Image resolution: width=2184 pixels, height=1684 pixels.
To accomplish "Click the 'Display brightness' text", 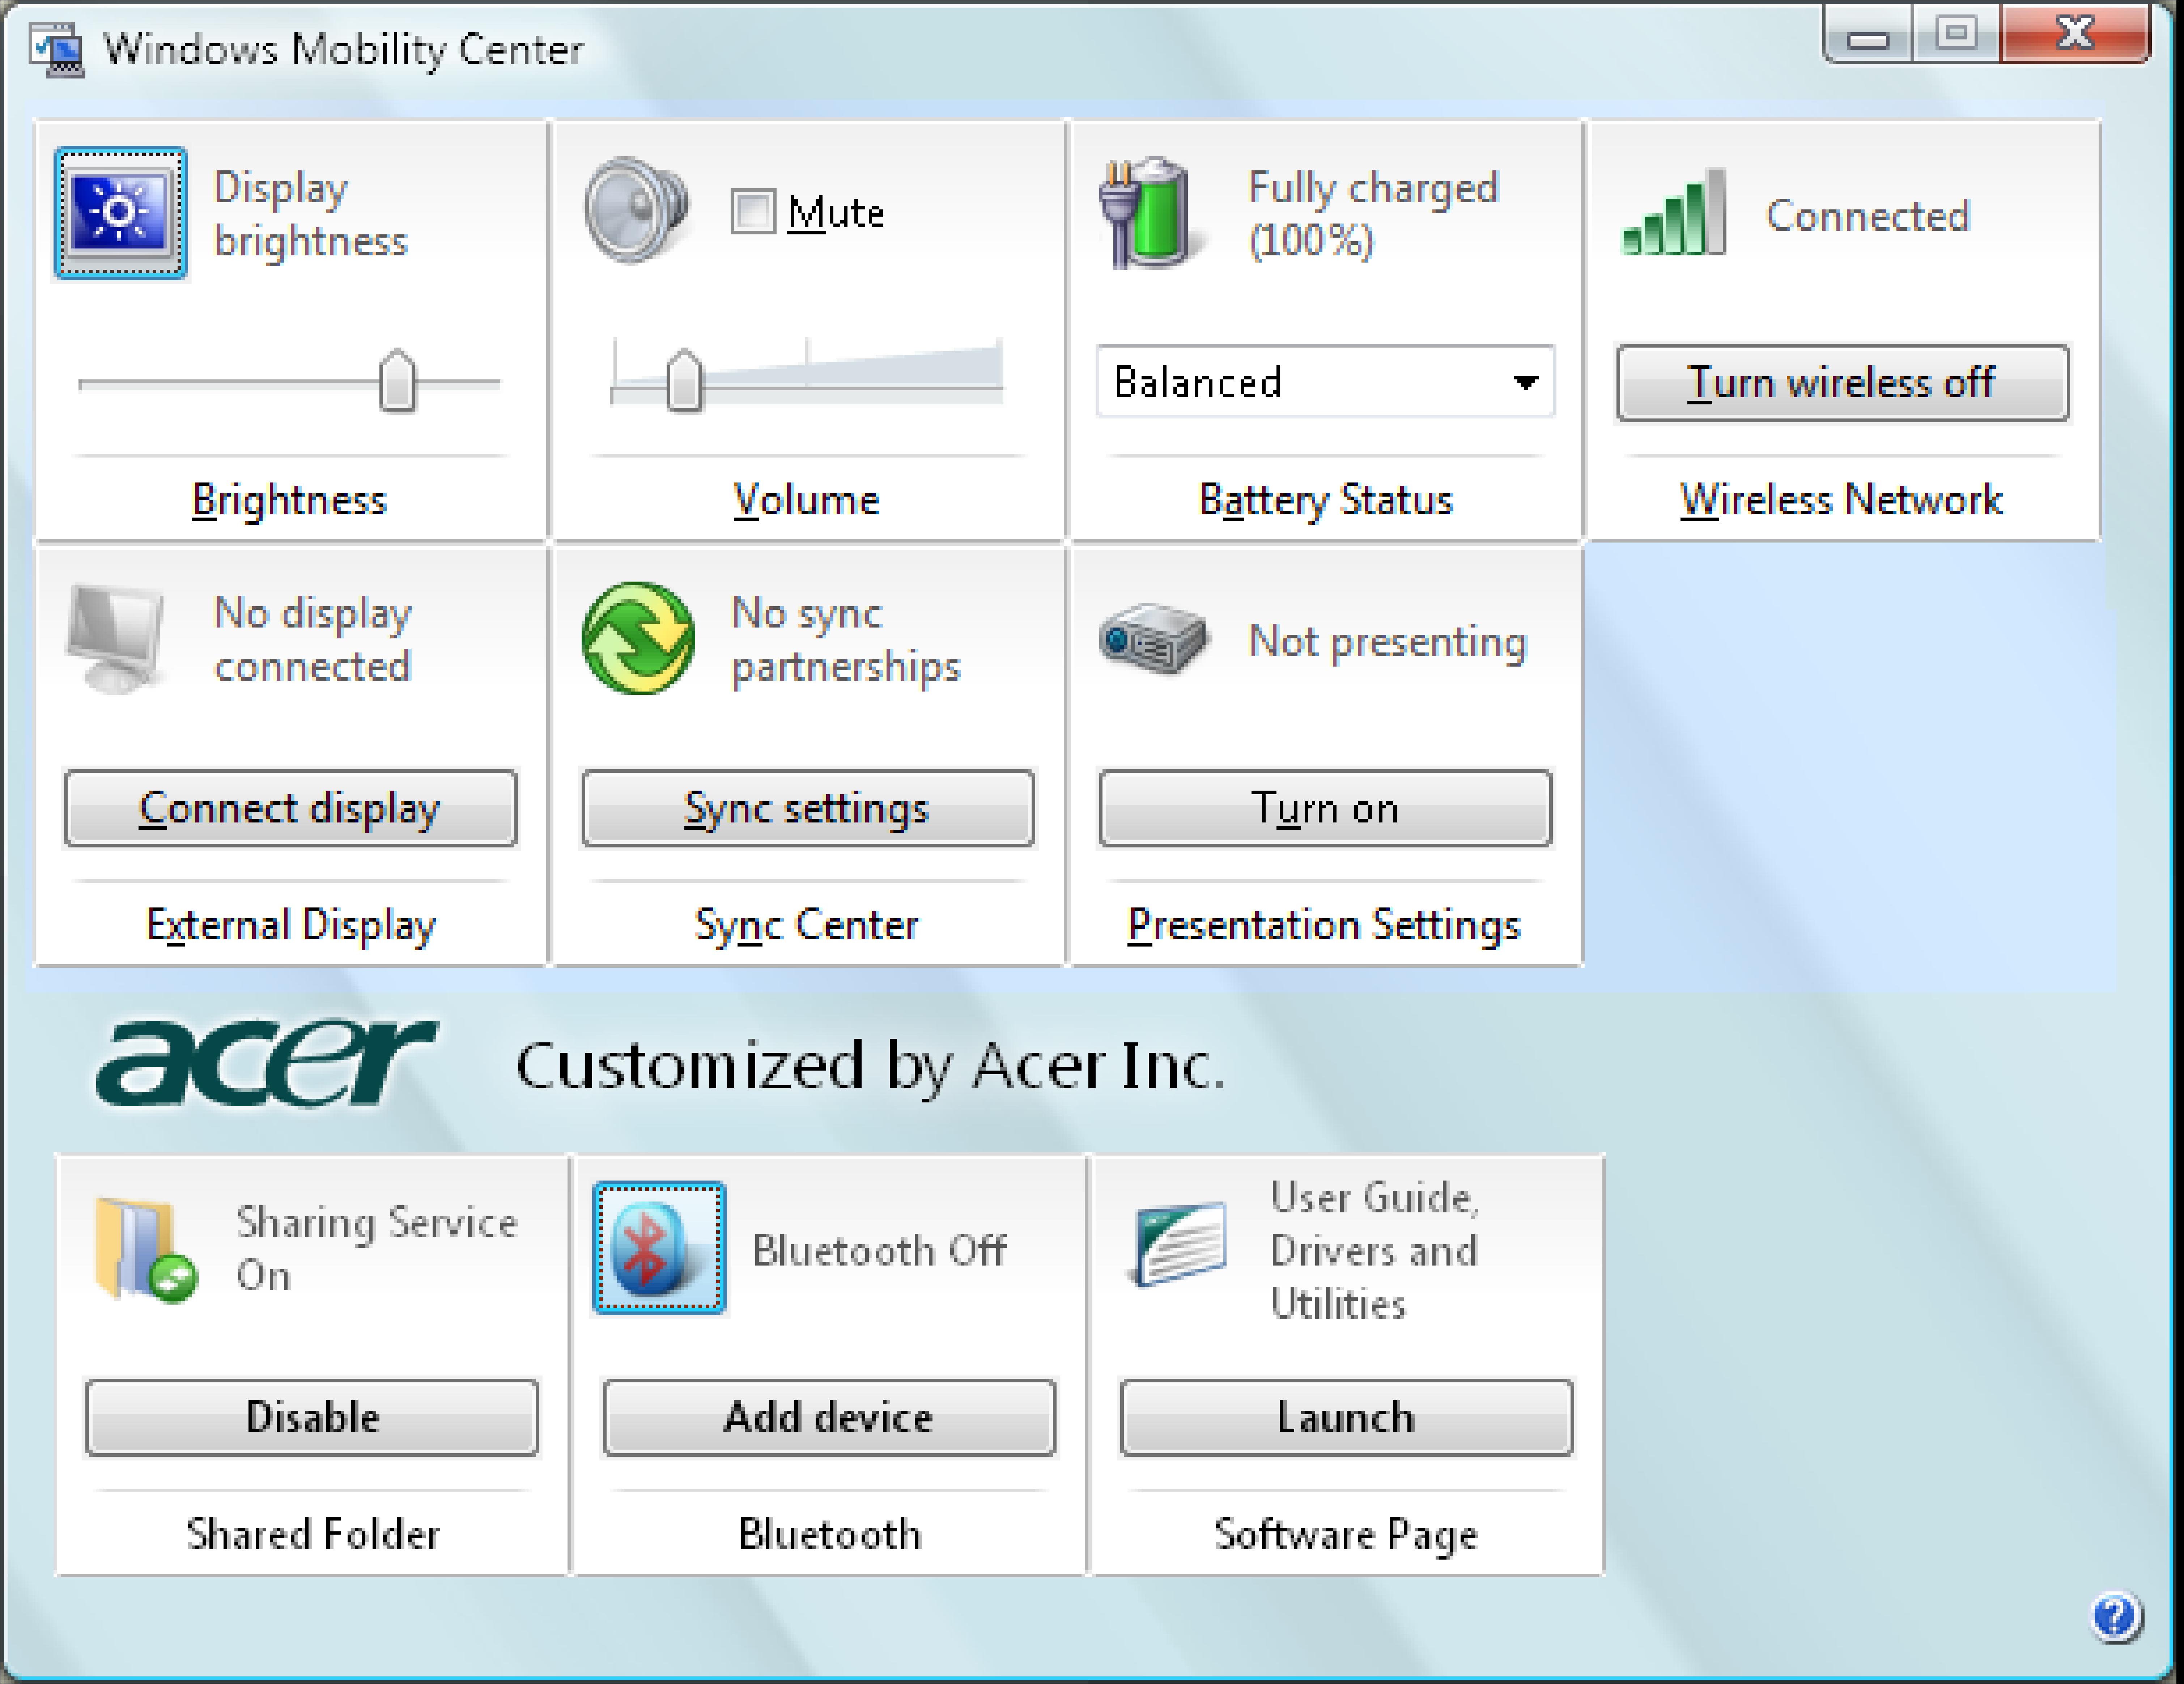I will point(311,214).
